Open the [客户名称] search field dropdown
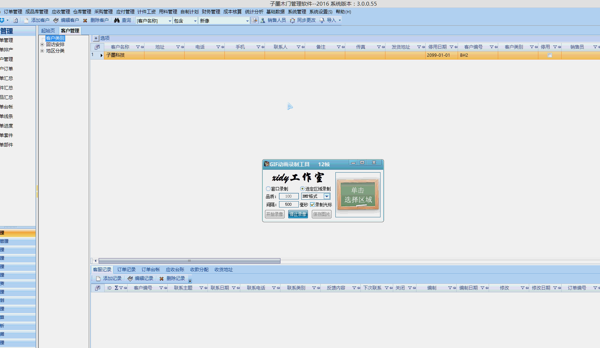600x348 pixels. pos(170,21)
